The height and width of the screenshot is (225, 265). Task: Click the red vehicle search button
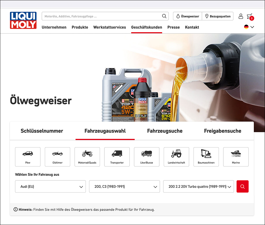coord(242,186)
